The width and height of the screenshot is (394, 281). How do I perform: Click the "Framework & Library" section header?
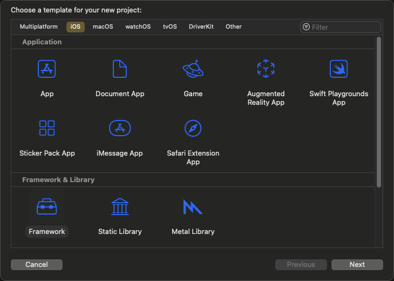(x=58, y=179)
